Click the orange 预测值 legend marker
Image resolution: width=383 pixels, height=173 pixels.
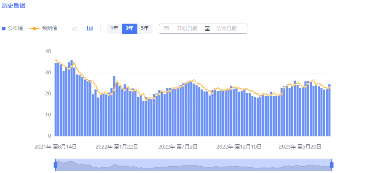coord(34,29)
